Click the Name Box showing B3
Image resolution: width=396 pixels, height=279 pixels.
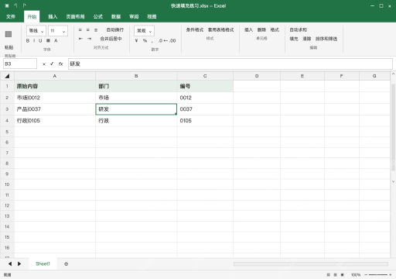20,64
